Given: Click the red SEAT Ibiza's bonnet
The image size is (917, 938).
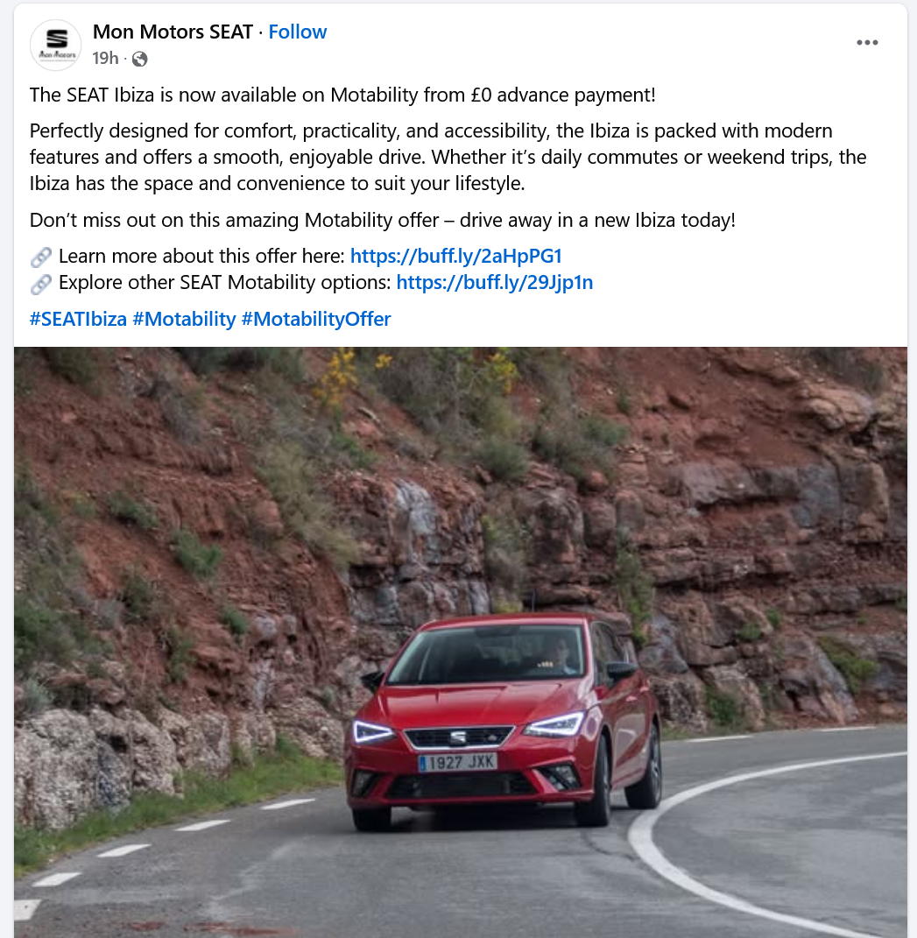Looking at the screenshot, I should click(478, 702).
